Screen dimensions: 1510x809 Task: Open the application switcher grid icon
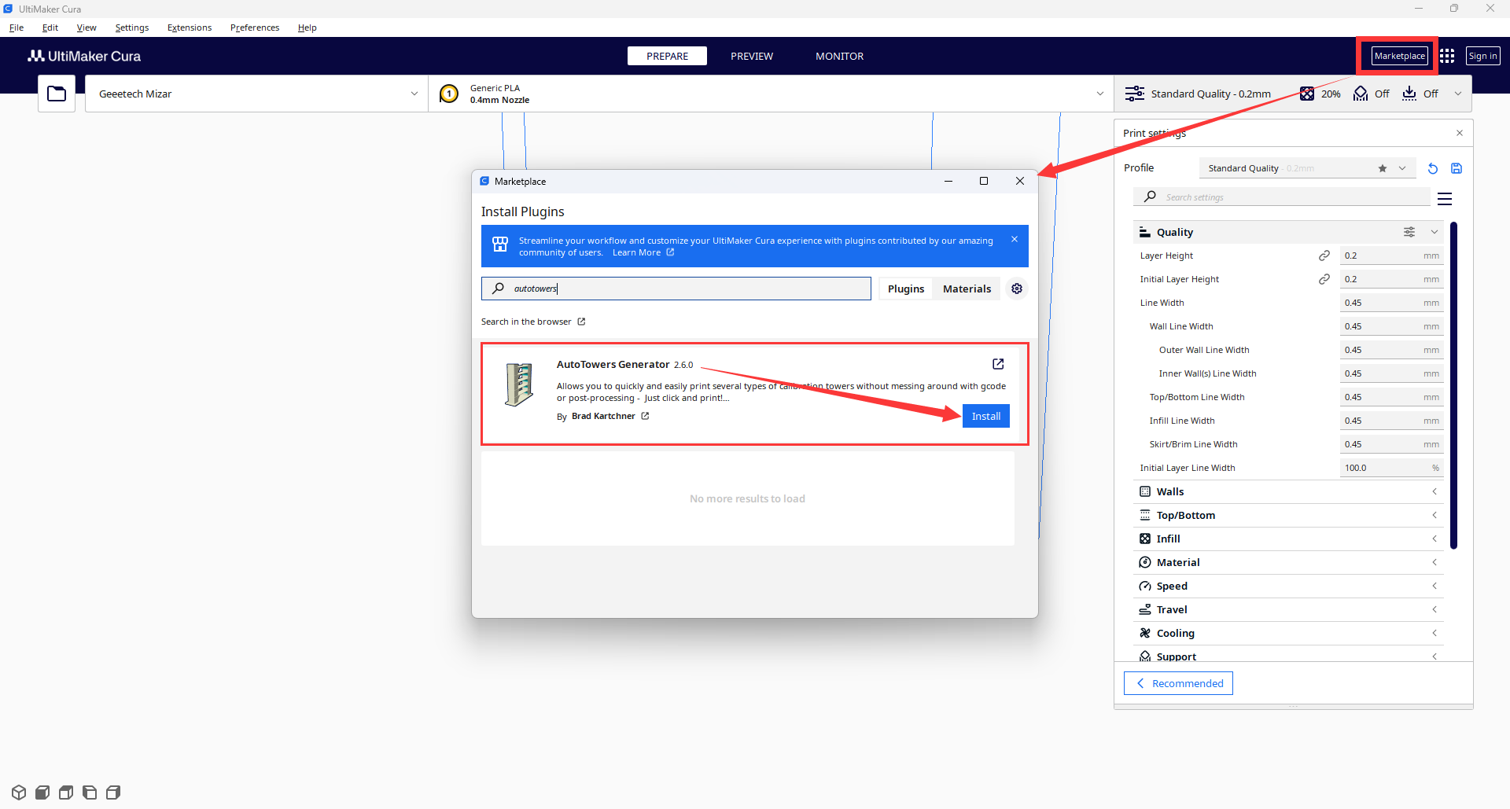pyautogui.click(x=1447, y=56)
